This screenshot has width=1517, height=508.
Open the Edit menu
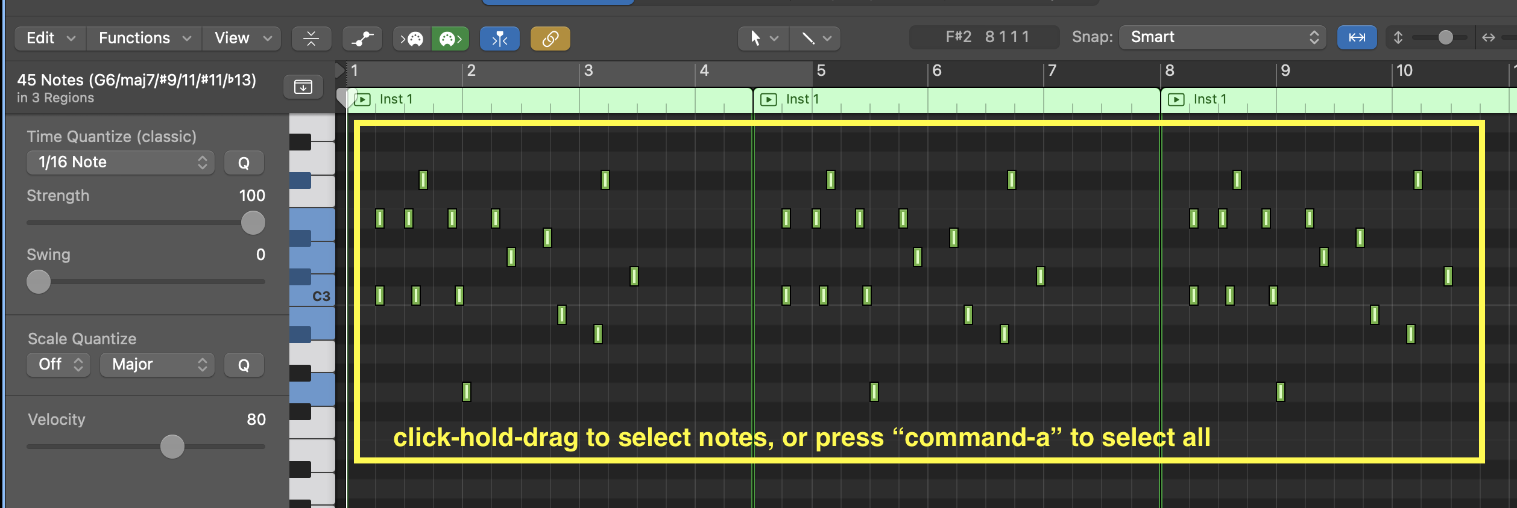click(51, 39)
